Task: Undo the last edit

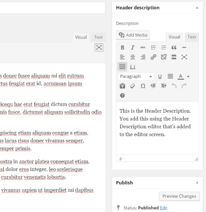Action: click(x=174, y=86)
